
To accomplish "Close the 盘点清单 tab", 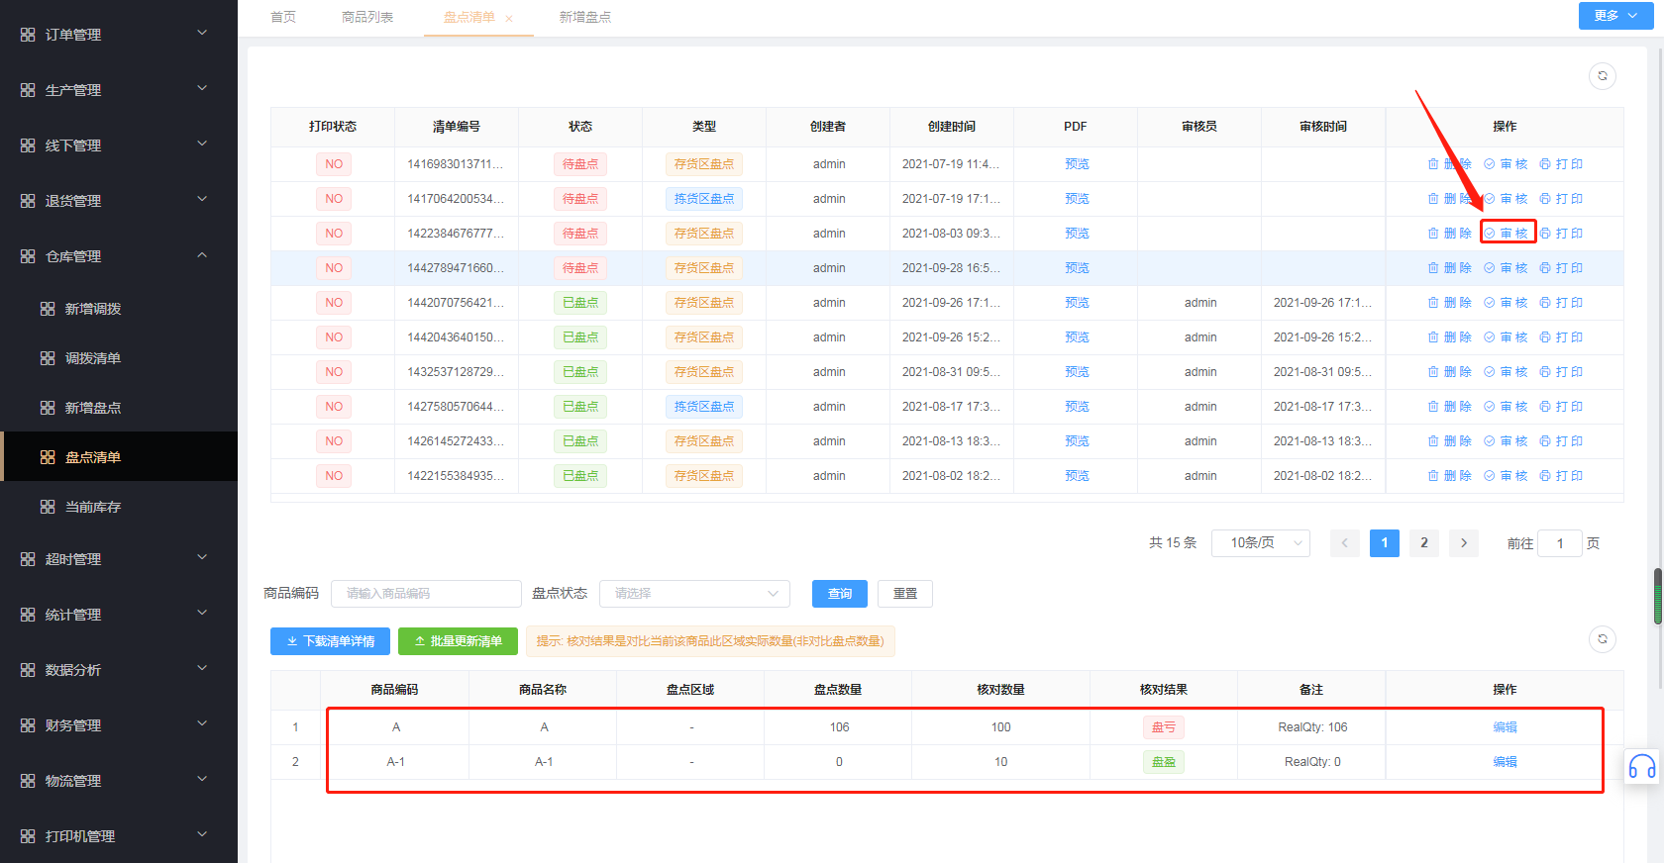I will point(509,19).
